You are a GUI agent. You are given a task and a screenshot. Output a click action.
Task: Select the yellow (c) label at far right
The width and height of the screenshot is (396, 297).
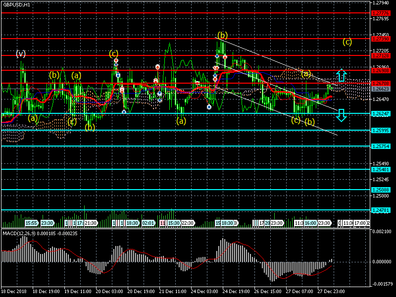[347, 42]
